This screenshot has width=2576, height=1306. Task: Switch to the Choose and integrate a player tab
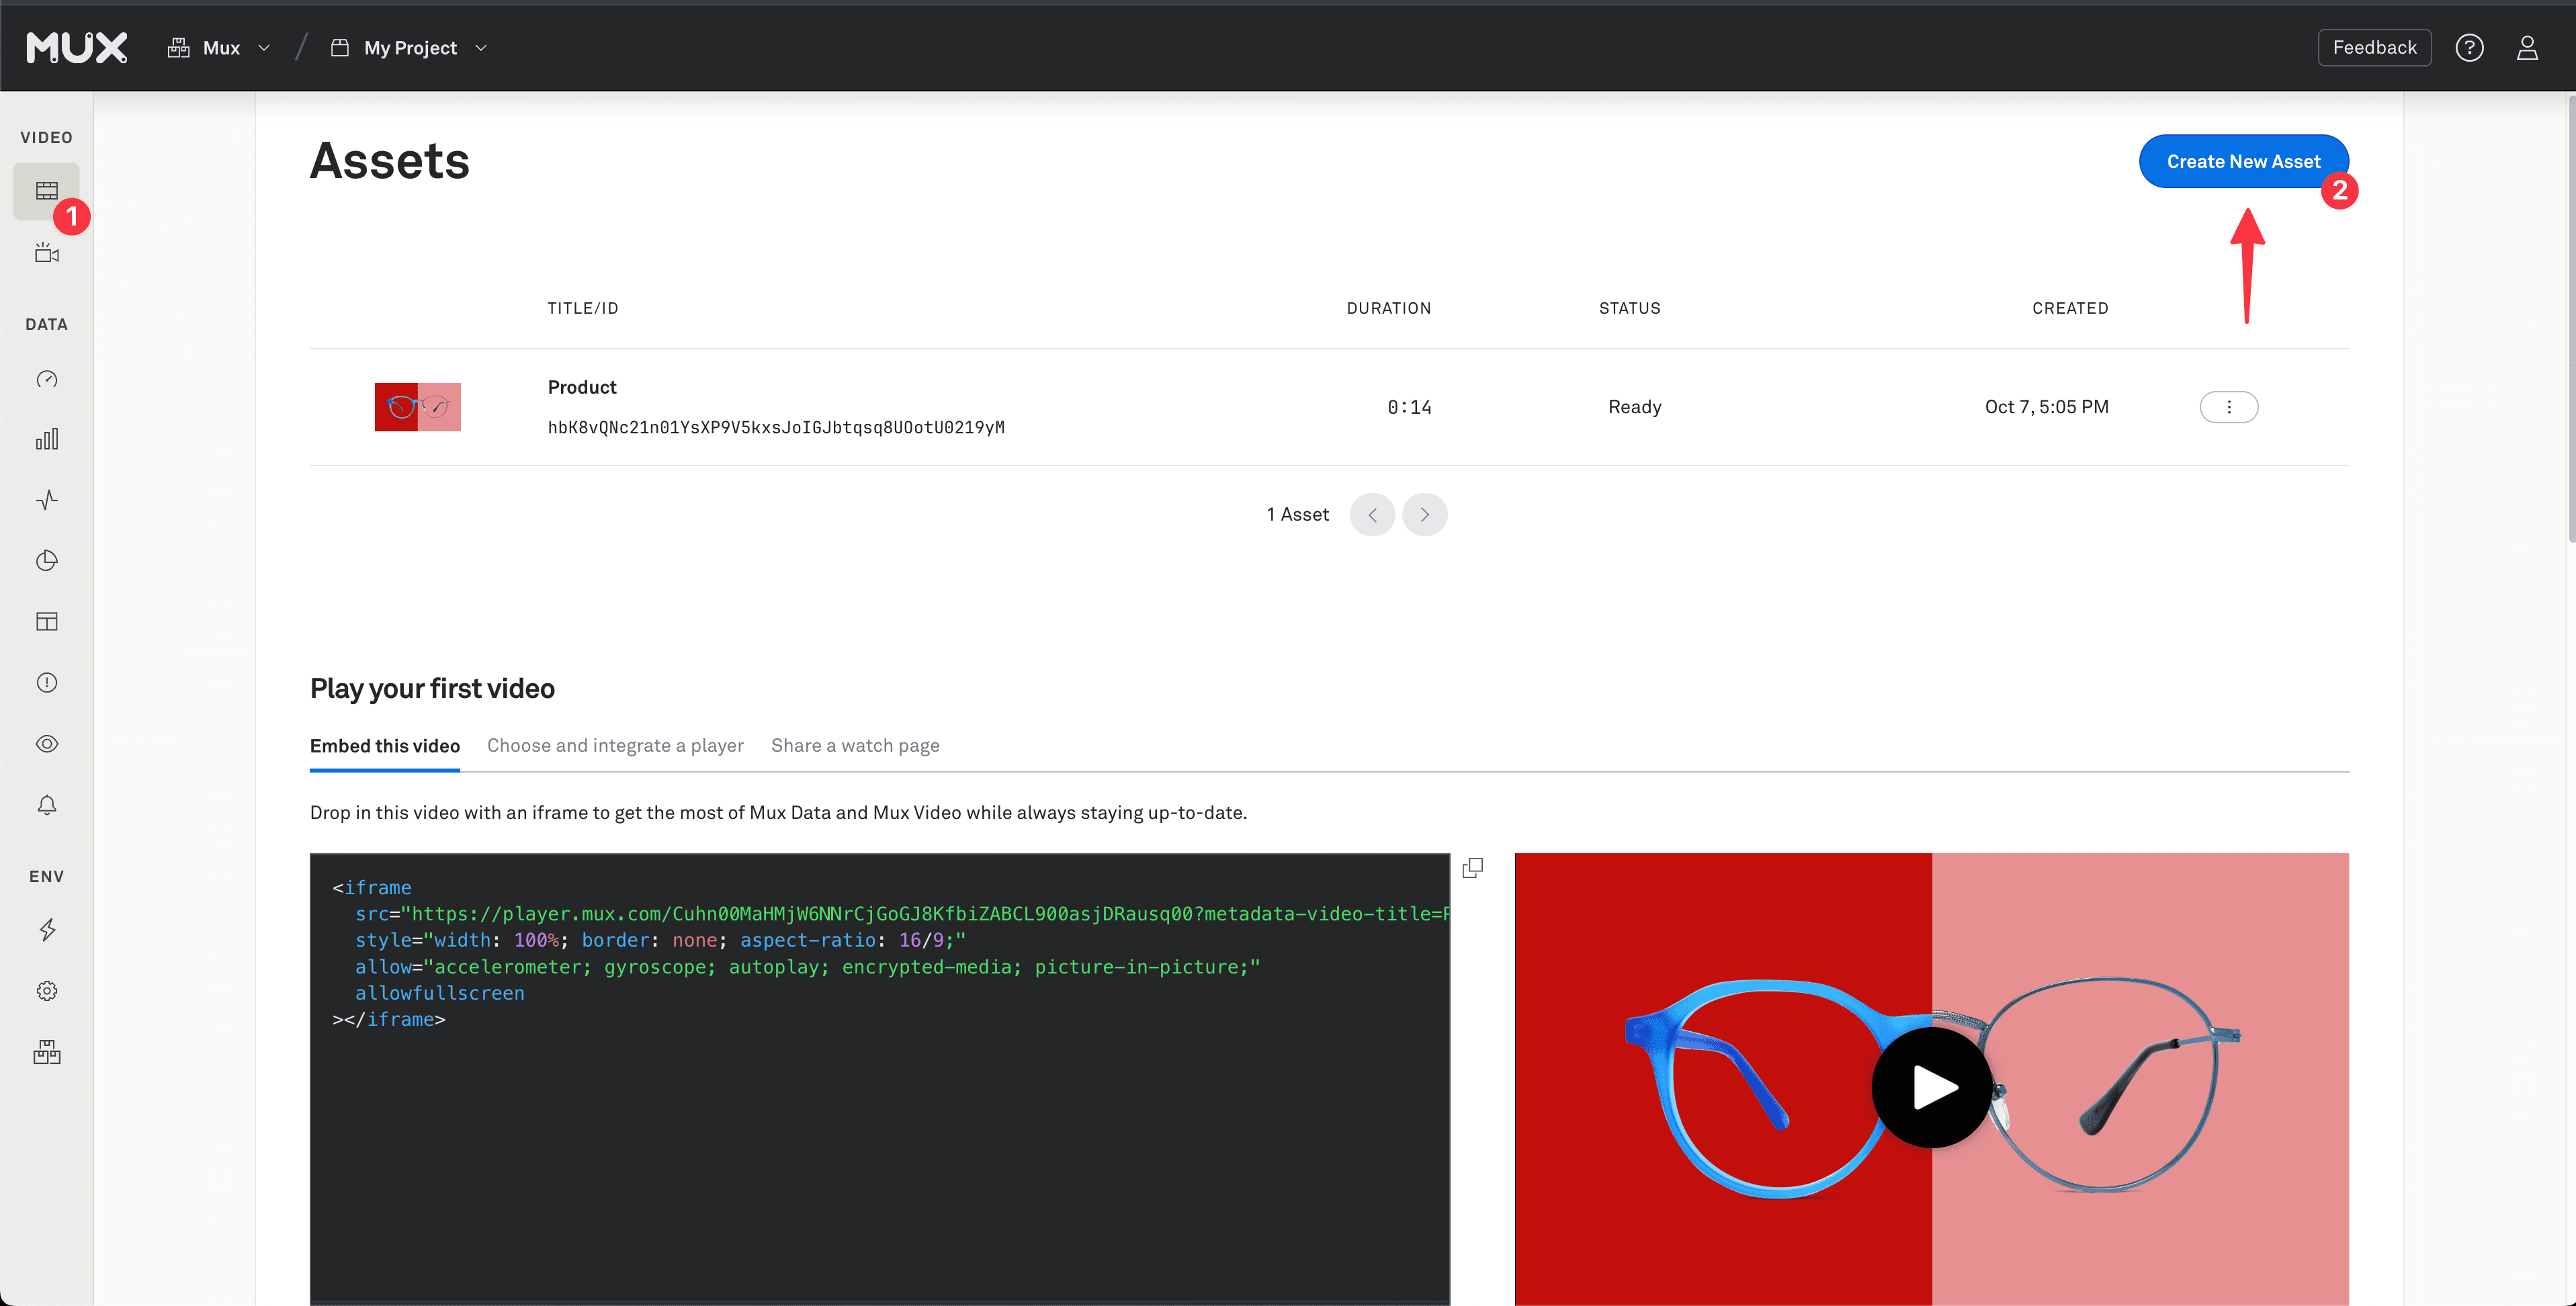(615, 745)
